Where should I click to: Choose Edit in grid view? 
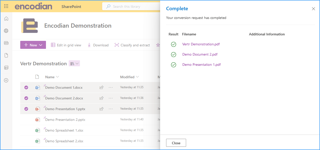[x=66, y=45]
